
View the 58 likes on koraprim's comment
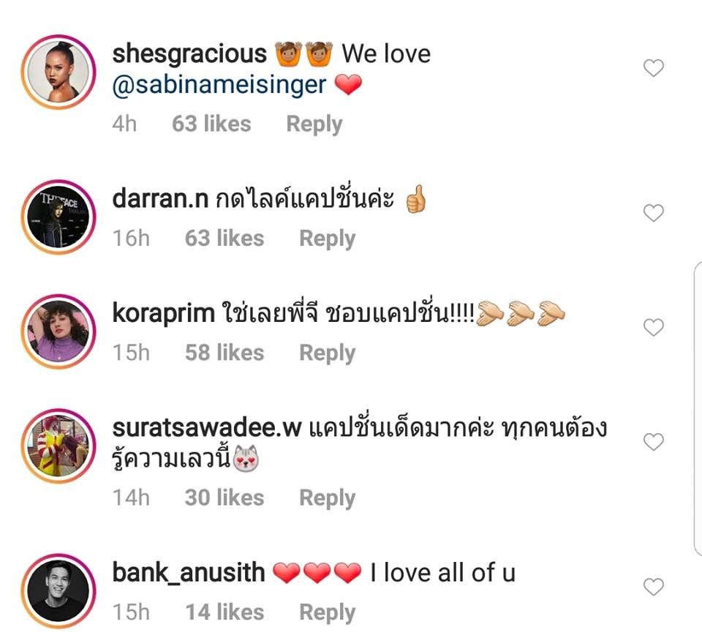[x=224, y=353]
